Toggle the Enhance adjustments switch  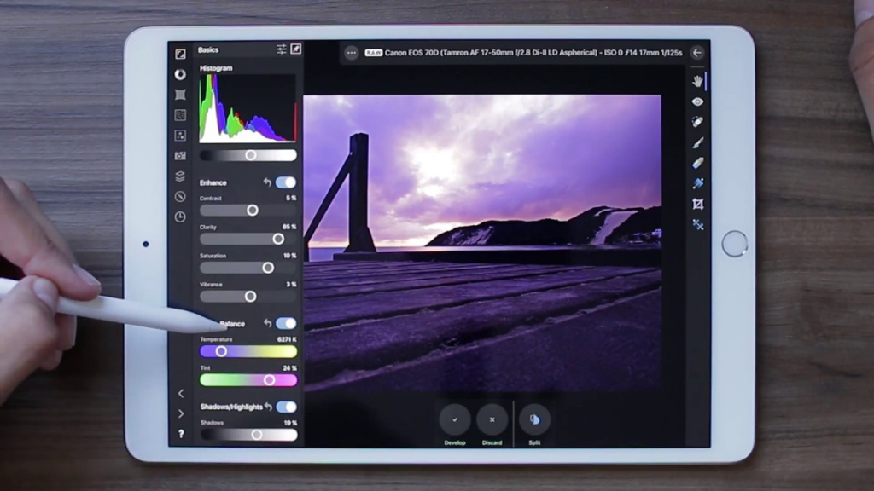tap(286, 182)
